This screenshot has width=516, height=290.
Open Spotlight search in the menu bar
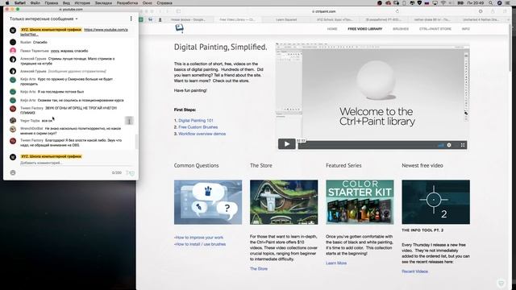pyautogui.click(x=491, y=3)
